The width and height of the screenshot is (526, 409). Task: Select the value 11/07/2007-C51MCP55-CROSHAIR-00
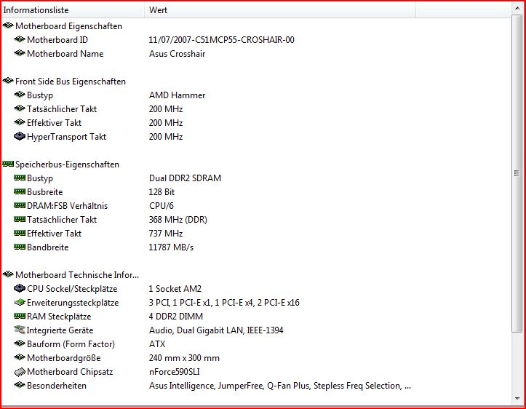click(x=221, y=40)
